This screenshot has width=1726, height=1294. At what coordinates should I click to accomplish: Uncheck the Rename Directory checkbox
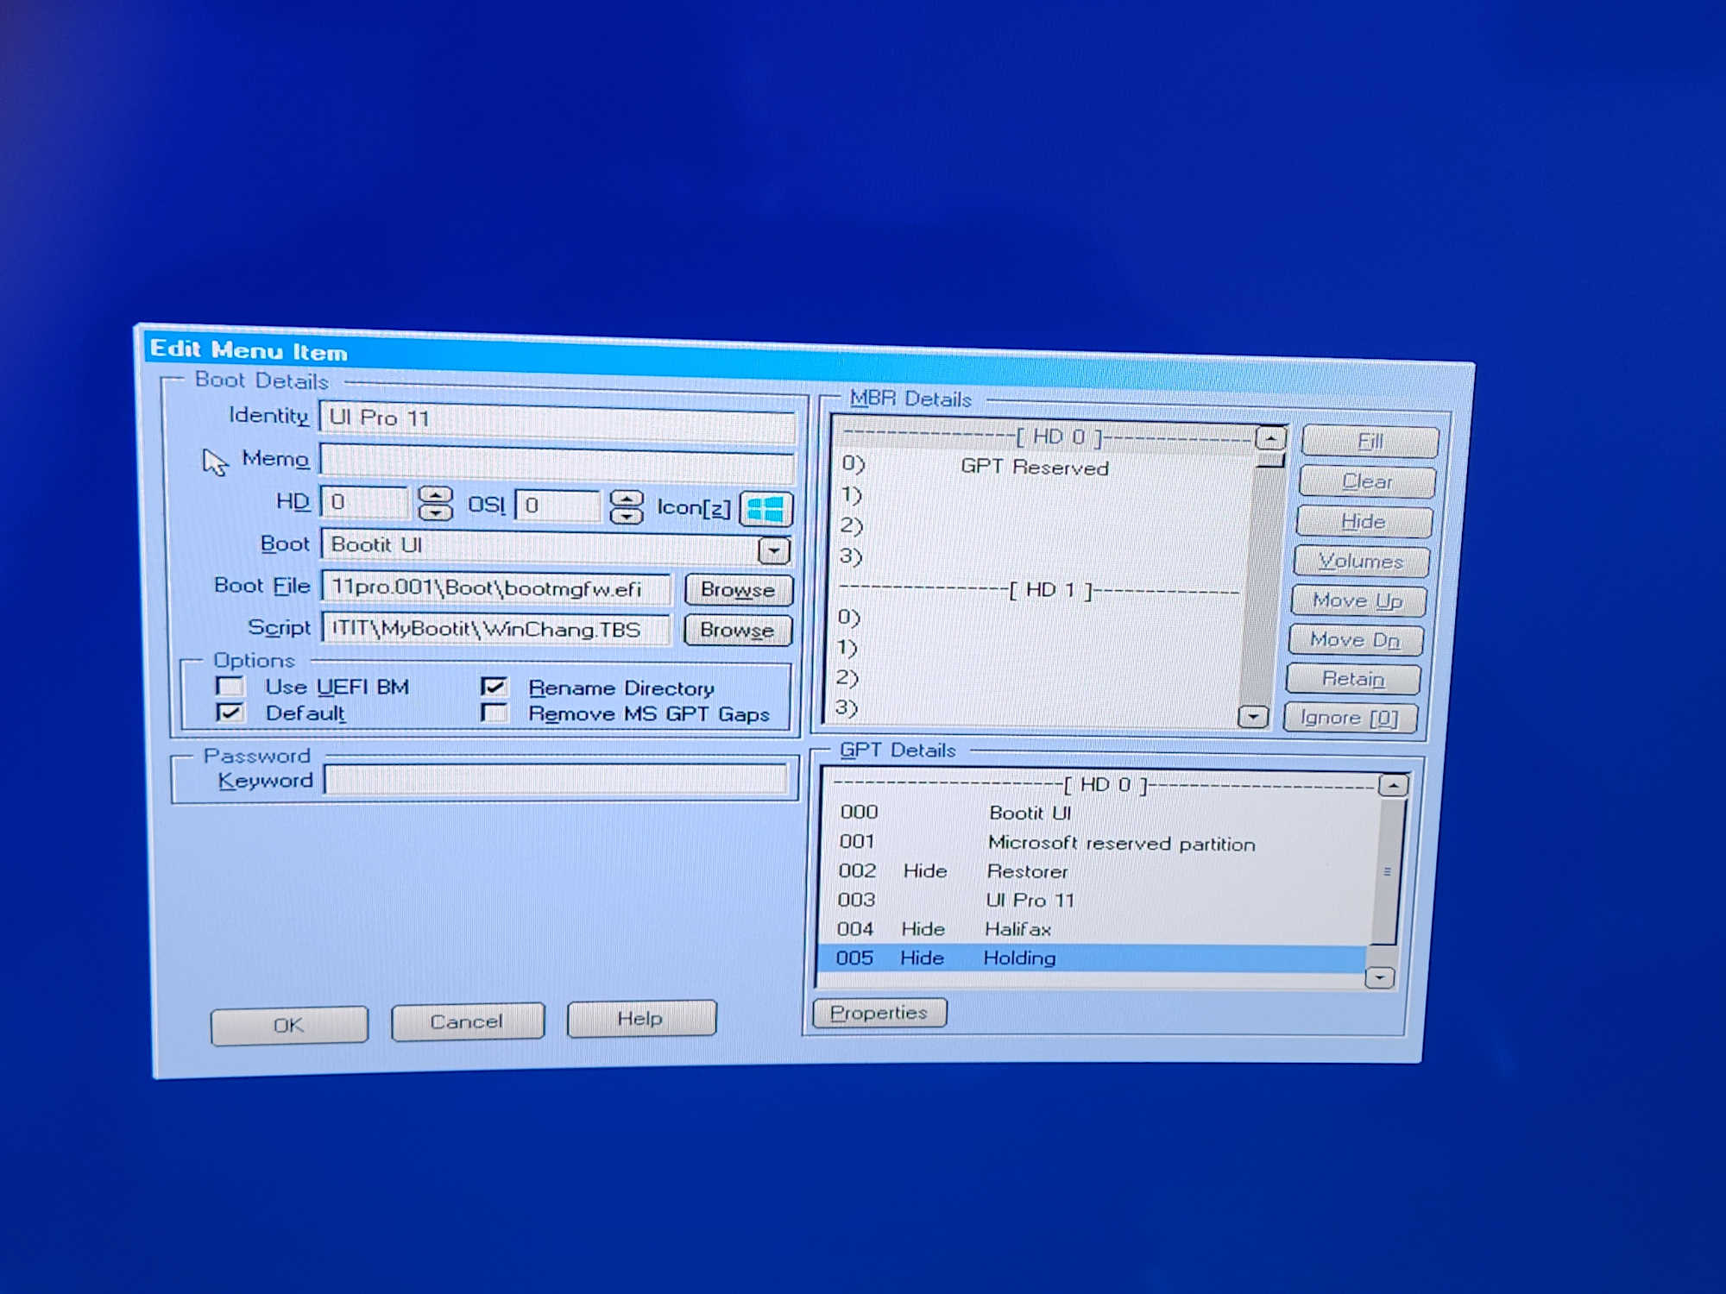[494, 688]
